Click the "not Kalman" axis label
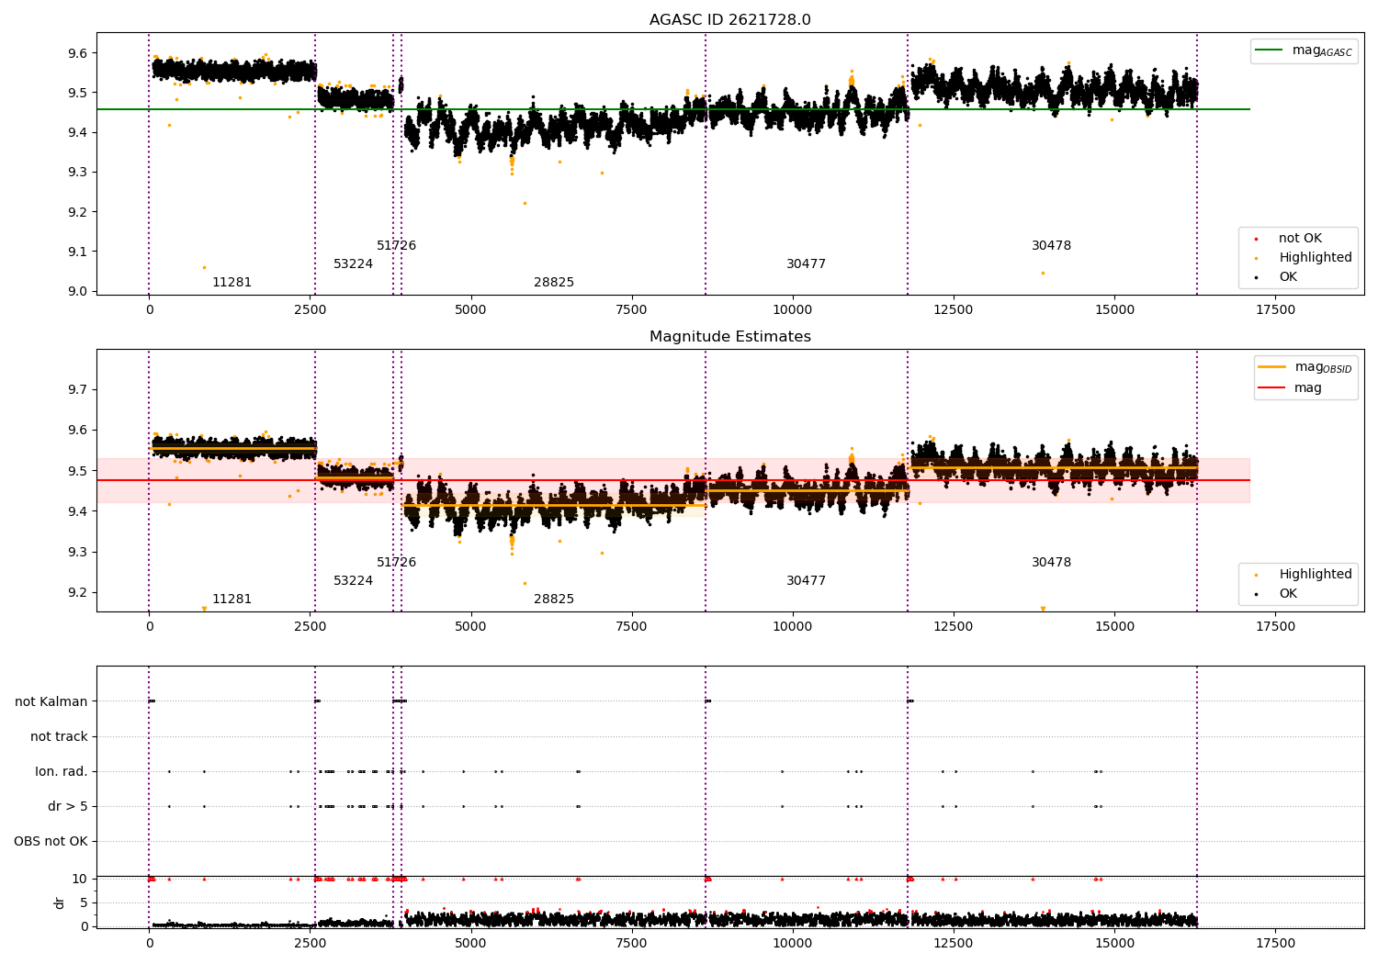This screenshot has height=964, width=1378. point(51,702)
